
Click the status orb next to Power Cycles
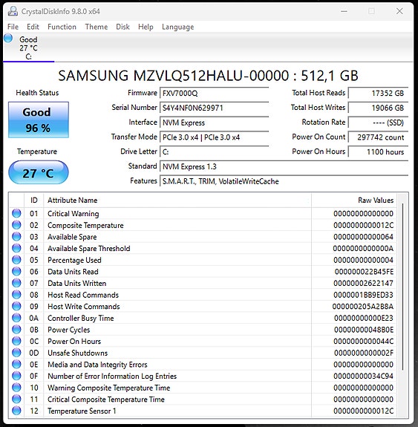coord(16,330)
